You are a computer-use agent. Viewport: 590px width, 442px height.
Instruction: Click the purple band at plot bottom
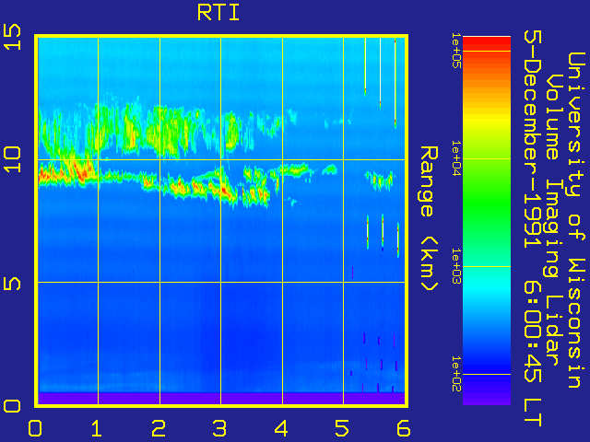(221, 399)
